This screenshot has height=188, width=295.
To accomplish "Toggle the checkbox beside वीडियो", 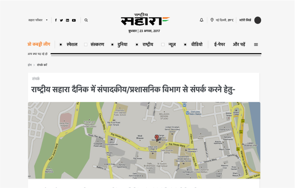I will click(x=185, y=45).
